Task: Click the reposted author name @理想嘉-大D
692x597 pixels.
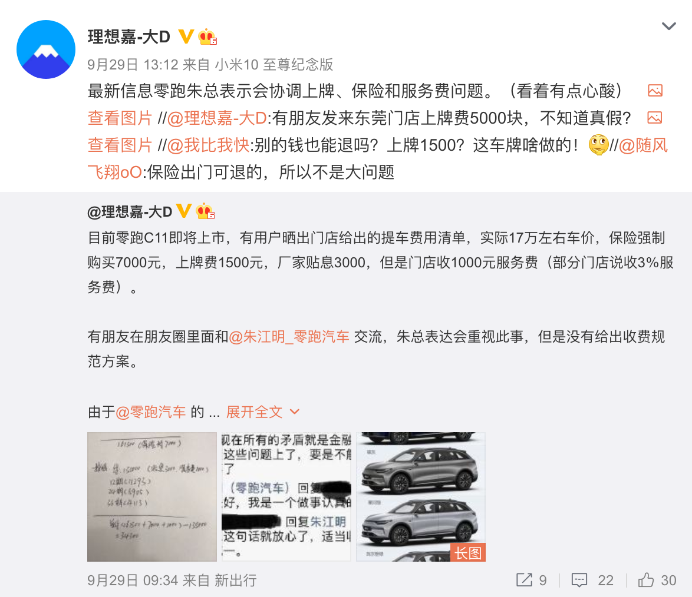Action: point(130,212)
